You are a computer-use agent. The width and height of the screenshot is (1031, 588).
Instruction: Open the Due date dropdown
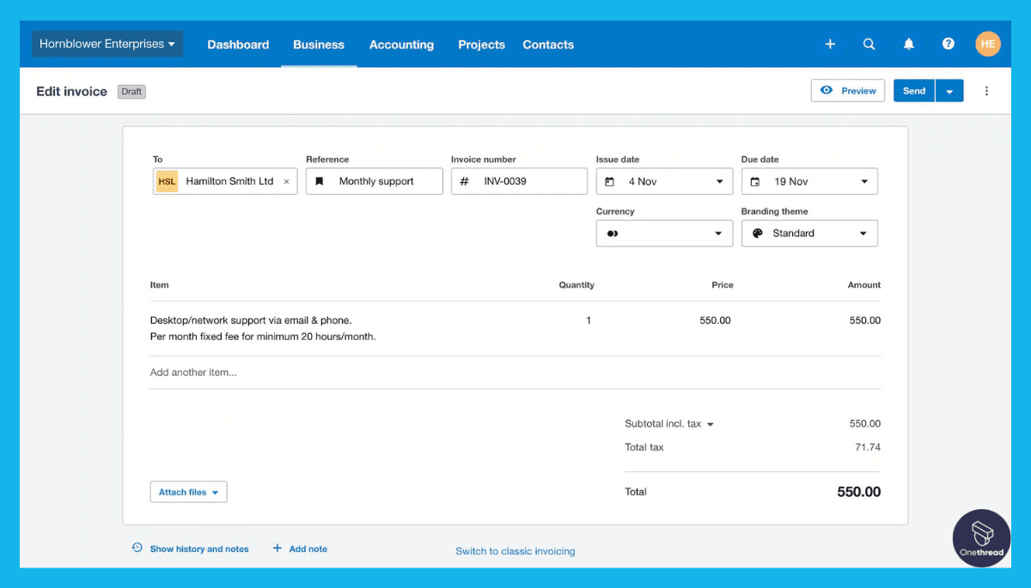click(x=865, y=181)
